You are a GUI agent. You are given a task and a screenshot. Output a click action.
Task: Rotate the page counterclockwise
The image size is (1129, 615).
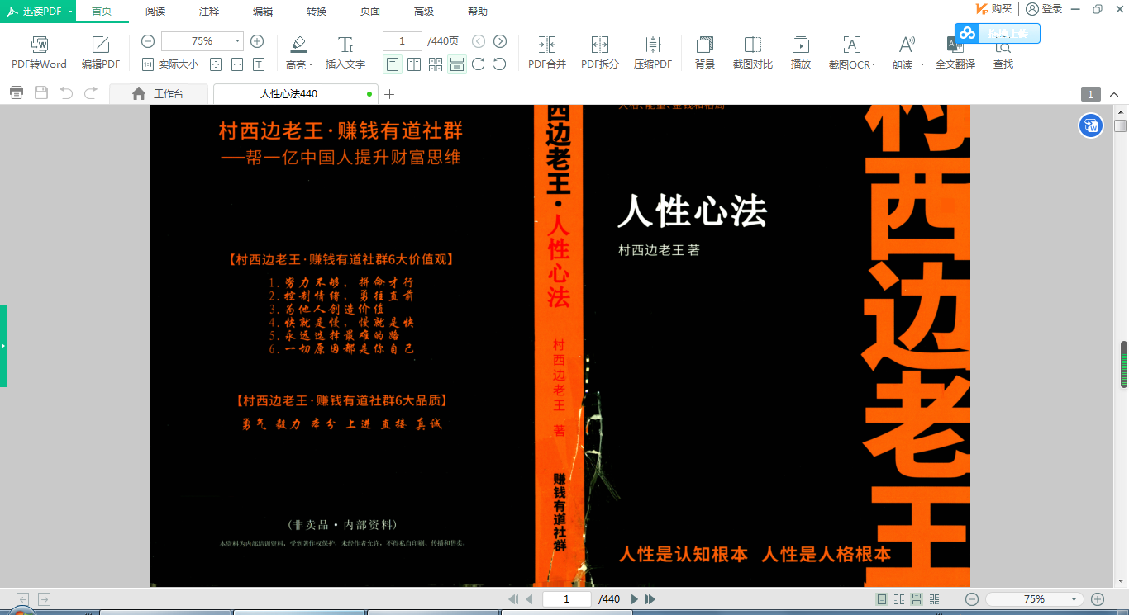(x=500, y=64)
